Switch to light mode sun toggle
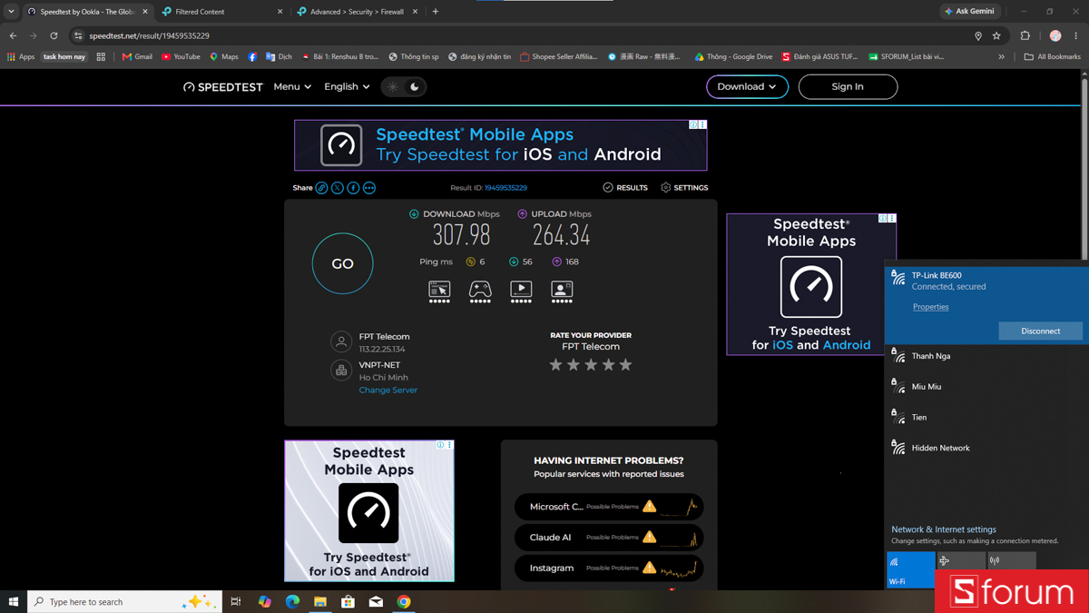 click(393, 87)
